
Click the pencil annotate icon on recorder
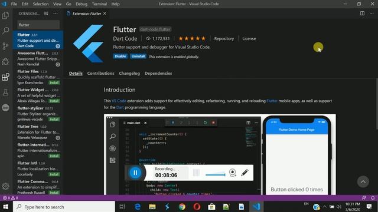point(245,173)
